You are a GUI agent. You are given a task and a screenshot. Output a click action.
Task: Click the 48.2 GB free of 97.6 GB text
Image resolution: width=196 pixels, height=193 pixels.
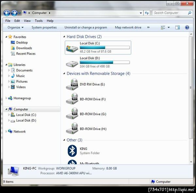tap(95, 52)
